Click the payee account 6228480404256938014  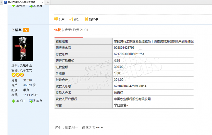pyautogui.click(x=130, y=86)
